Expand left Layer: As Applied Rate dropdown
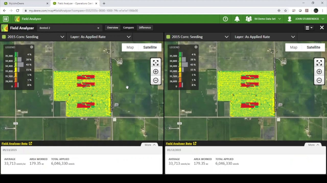Image resolution: width=327 pixels, height=183 pixels. coord(99,37)
